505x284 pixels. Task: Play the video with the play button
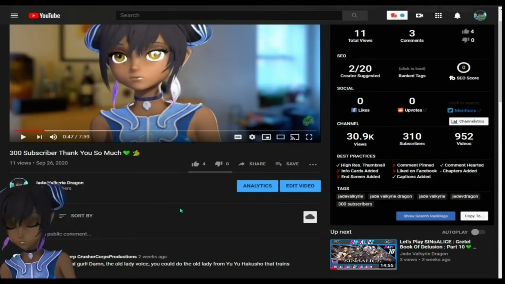point(23,137)
